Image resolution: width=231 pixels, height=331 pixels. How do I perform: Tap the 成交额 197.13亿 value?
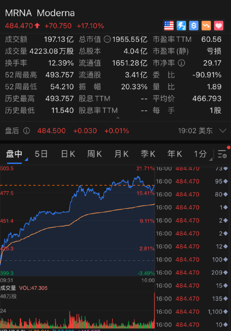pyautogui.click(x=59, y=39)
